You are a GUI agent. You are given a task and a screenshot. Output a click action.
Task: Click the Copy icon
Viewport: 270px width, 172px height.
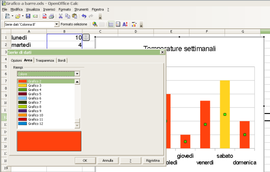[67, 16]
